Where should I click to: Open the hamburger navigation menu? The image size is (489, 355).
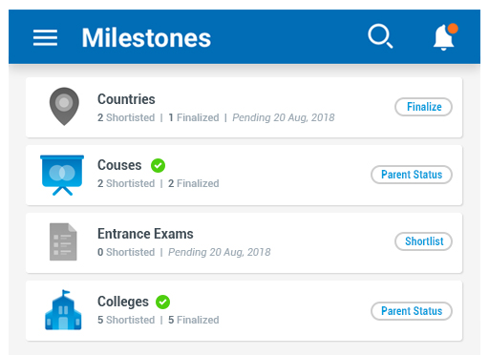pos(45,37)
